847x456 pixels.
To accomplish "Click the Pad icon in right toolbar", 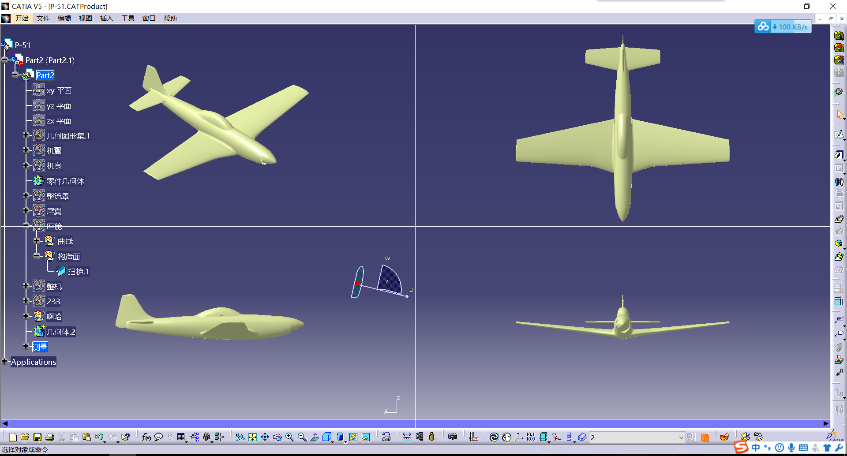I will [x=839, y=155].
